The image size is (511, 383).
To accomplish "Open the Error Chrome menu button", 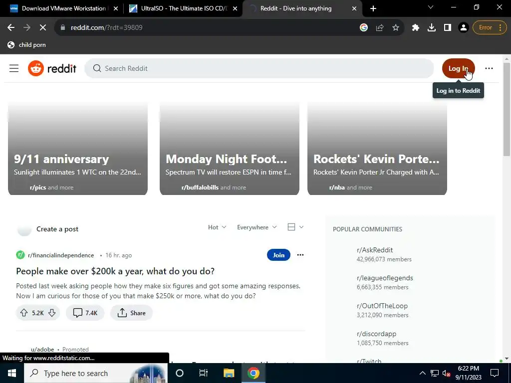I will [490, 28].
